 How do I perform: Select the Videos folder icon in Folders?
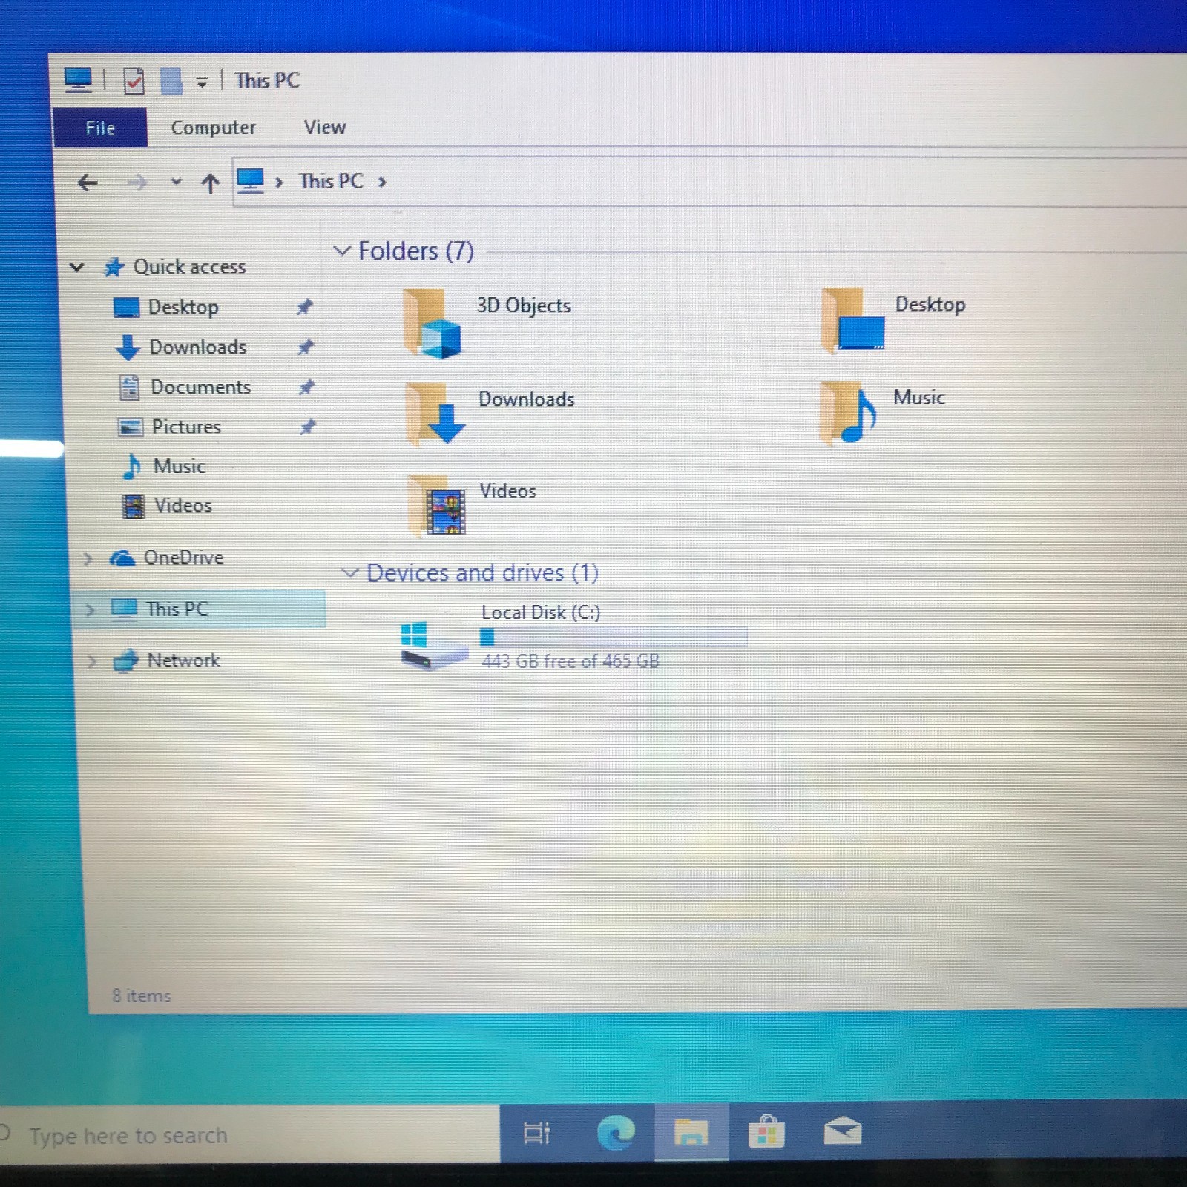click(x=438, y=505)
